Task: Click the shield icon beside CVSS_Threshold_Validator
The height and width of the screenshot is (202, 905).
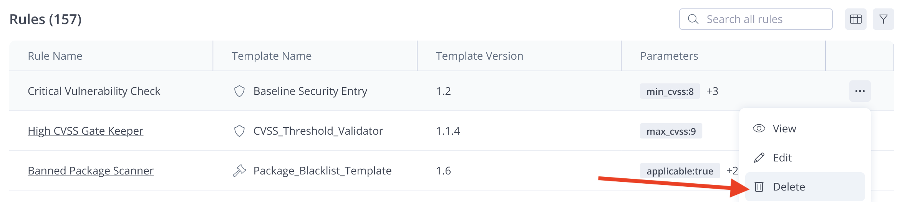Action: coord(239,131)
